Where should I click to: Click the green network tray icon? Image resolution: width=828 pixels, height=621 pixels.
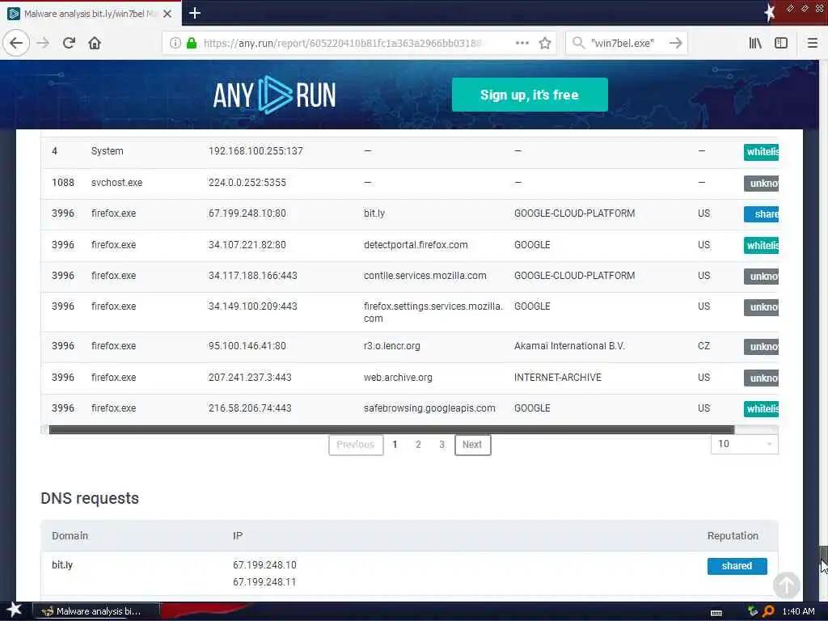tap(753, 611)
